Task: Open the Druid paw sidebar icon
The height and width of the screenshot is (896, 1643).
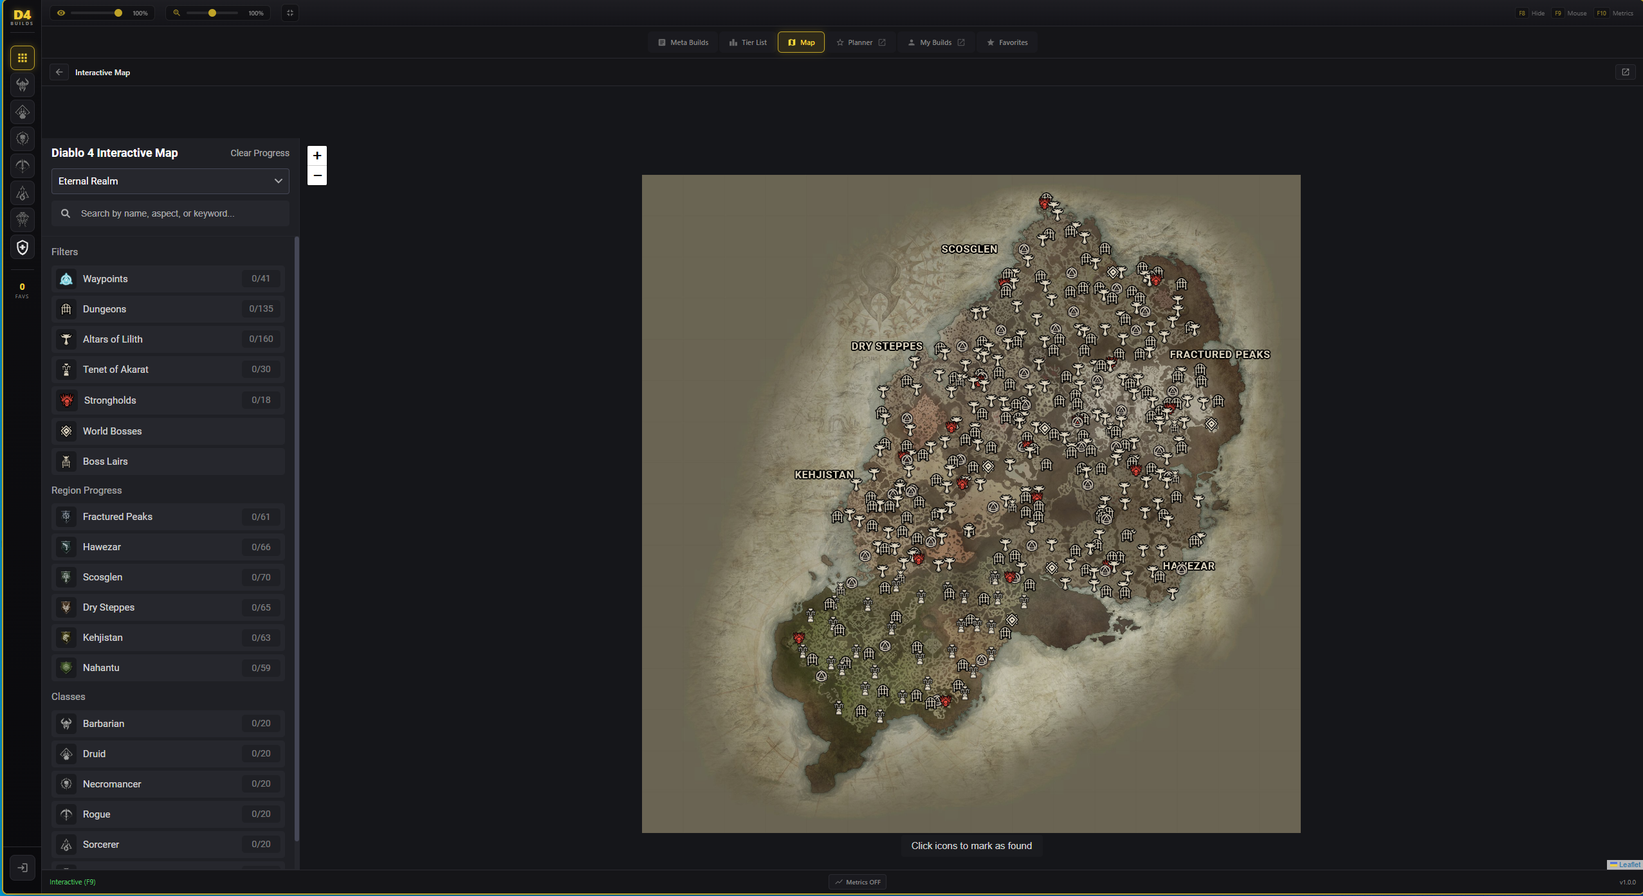Action: [x=23, y=112]
